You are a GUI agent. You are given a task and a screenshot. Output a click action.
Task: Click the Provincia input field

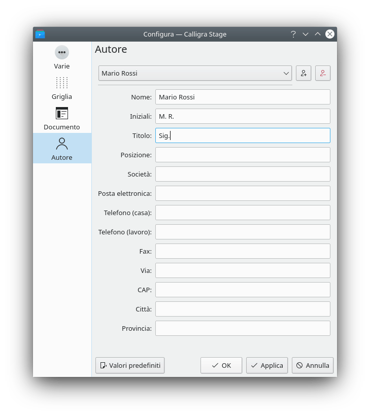pyautogui.click(x=243, y=328)
